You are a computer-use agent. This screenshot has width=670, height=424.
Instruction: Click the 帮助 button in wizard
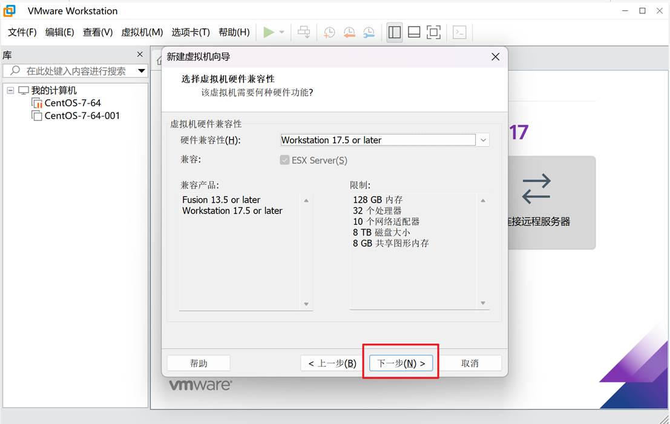199,364
